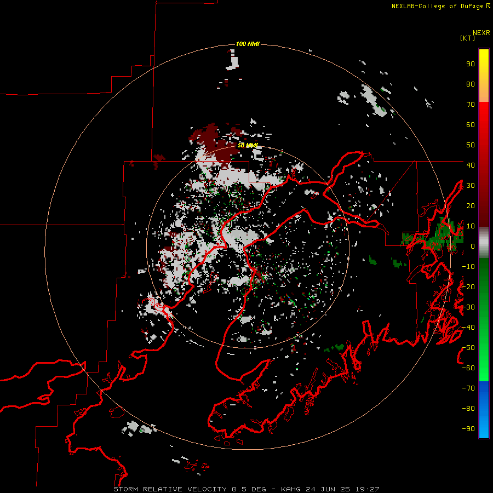Click the -20 value on the velocity scale
This screenshot has height=493, width=493.
pos(468,286)
